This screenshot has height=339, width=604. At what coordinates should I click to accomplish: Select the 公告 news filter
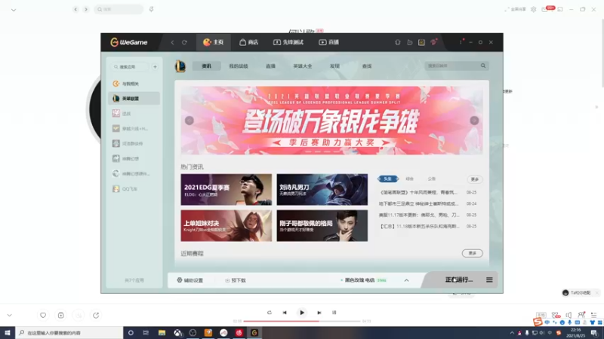[431, 179]
